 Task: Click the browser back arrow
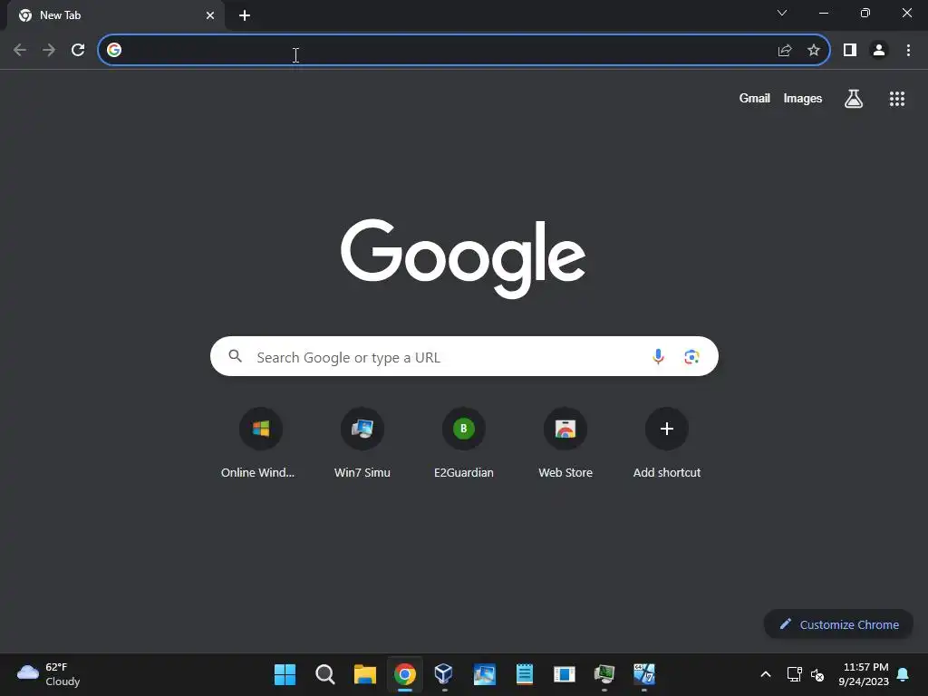pos(20,51)
